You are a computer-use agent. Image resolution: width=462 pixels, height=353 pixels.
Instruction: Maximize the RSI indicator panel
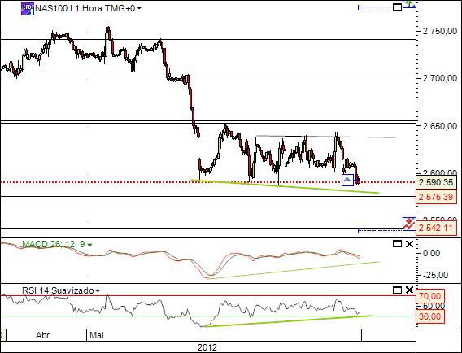pyautogui.click(x=397, y=290)
